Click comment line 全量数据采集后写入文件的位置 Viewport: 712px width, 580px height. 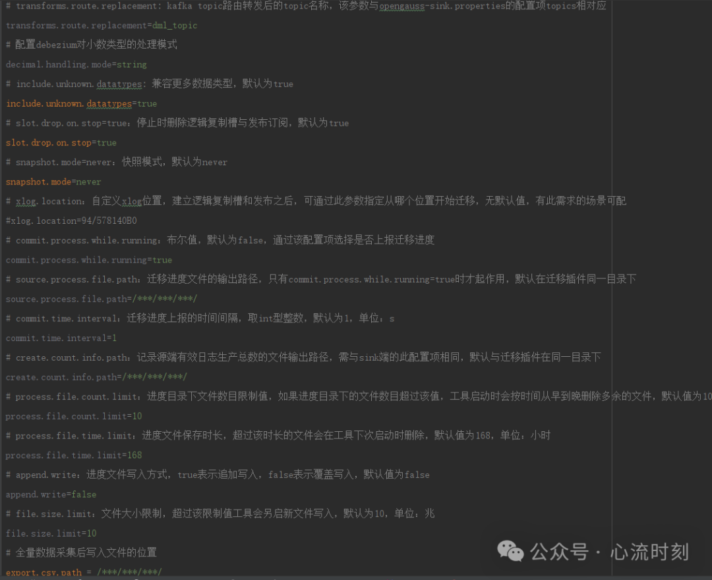pyautogui.click(x=82, y=553)
